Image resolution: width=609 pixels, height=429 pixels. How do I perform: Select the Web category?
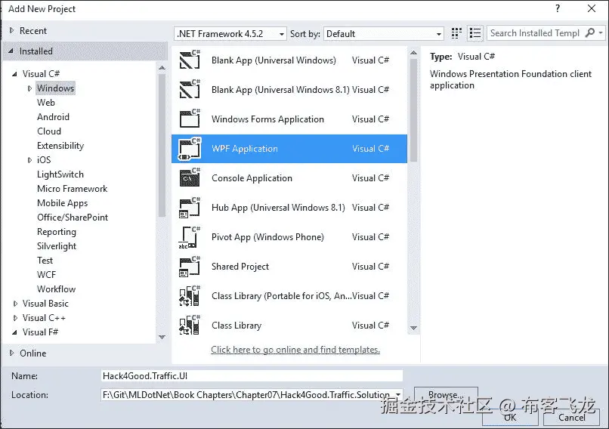point(46,103)
